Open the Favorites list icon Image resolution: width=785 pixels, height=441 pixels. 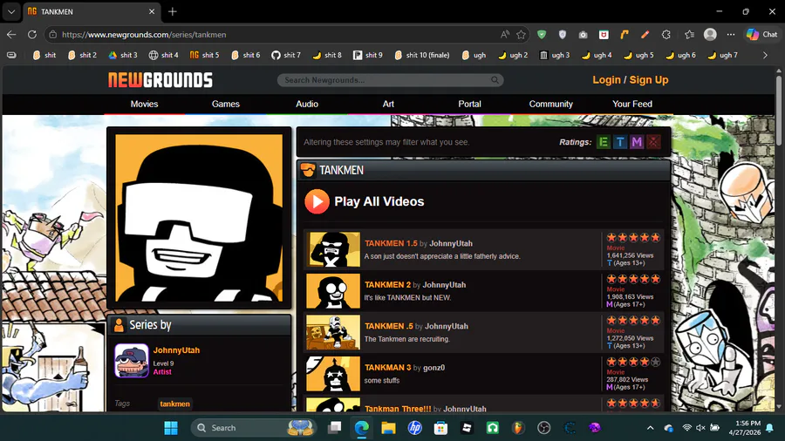coord(689,35)
